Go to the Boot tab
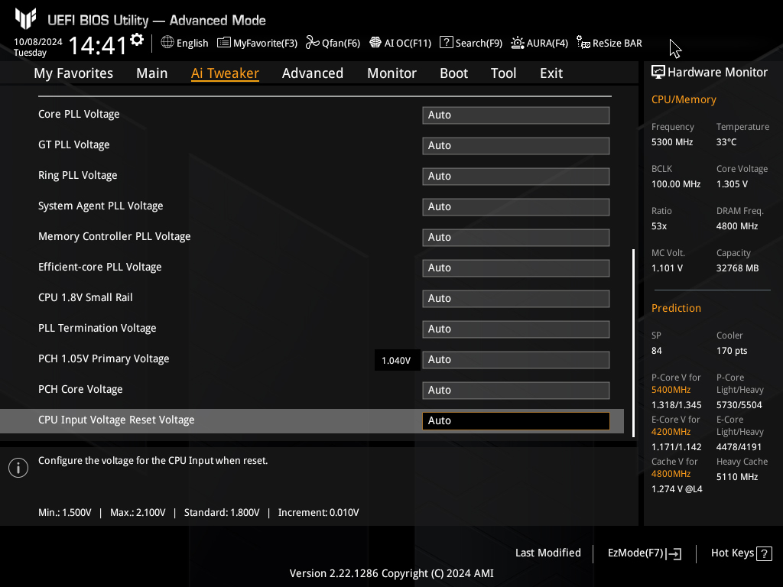Viewport: 783px width, 587px height. coord(454,73)
